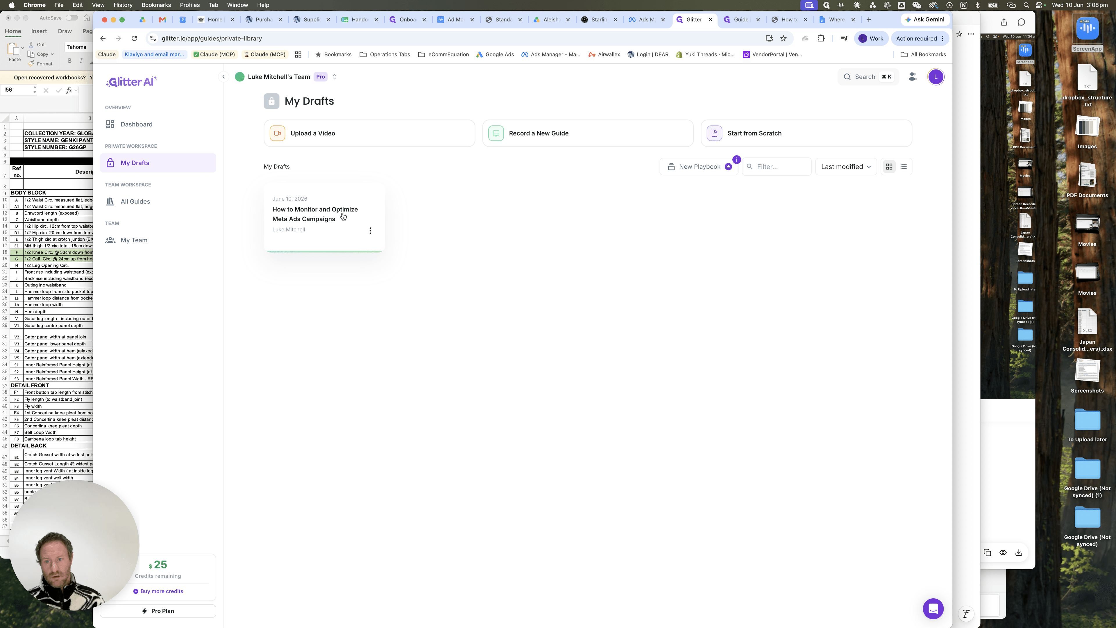Open the purple L profile avatar
This screenshot has width=1116, height=628.
936,77
